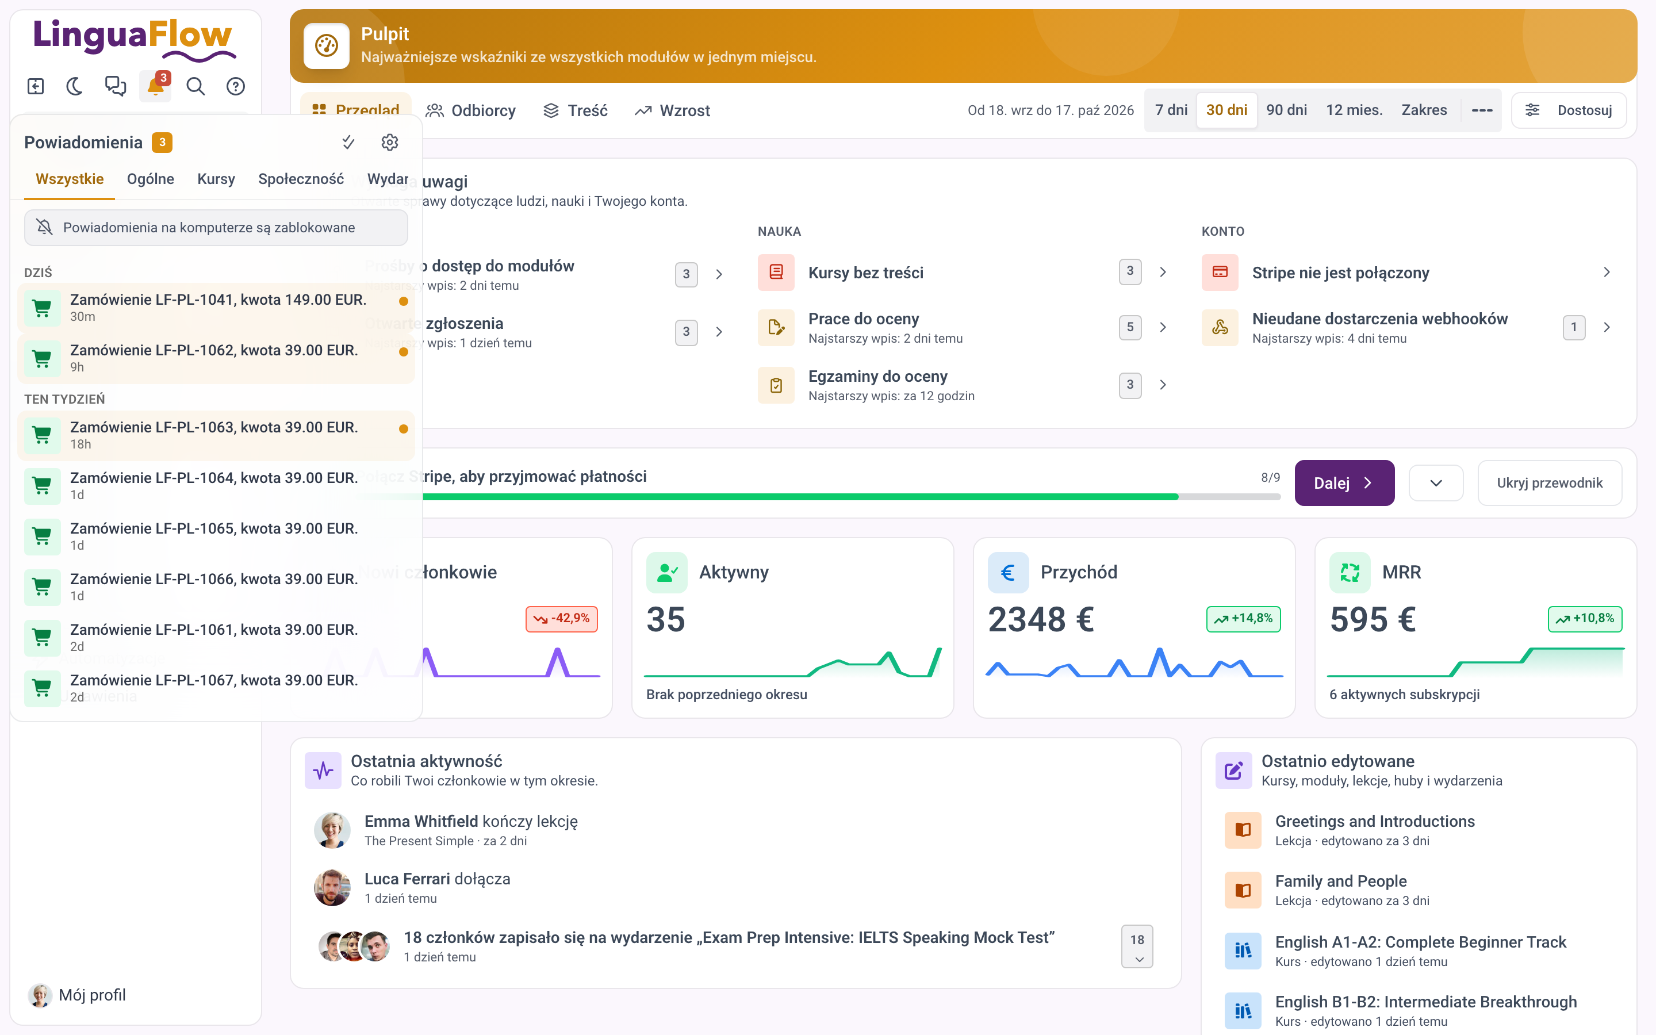Image resolution: width=1656 pixels, height=1035 pixels.
Task: Expand the 18 members event group
Action: point(1137,946)
